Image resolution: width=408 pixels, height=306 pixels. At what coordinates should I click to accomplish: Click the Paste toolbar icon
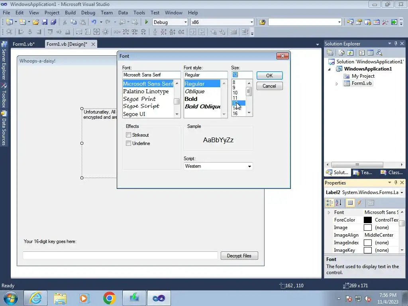82,22
